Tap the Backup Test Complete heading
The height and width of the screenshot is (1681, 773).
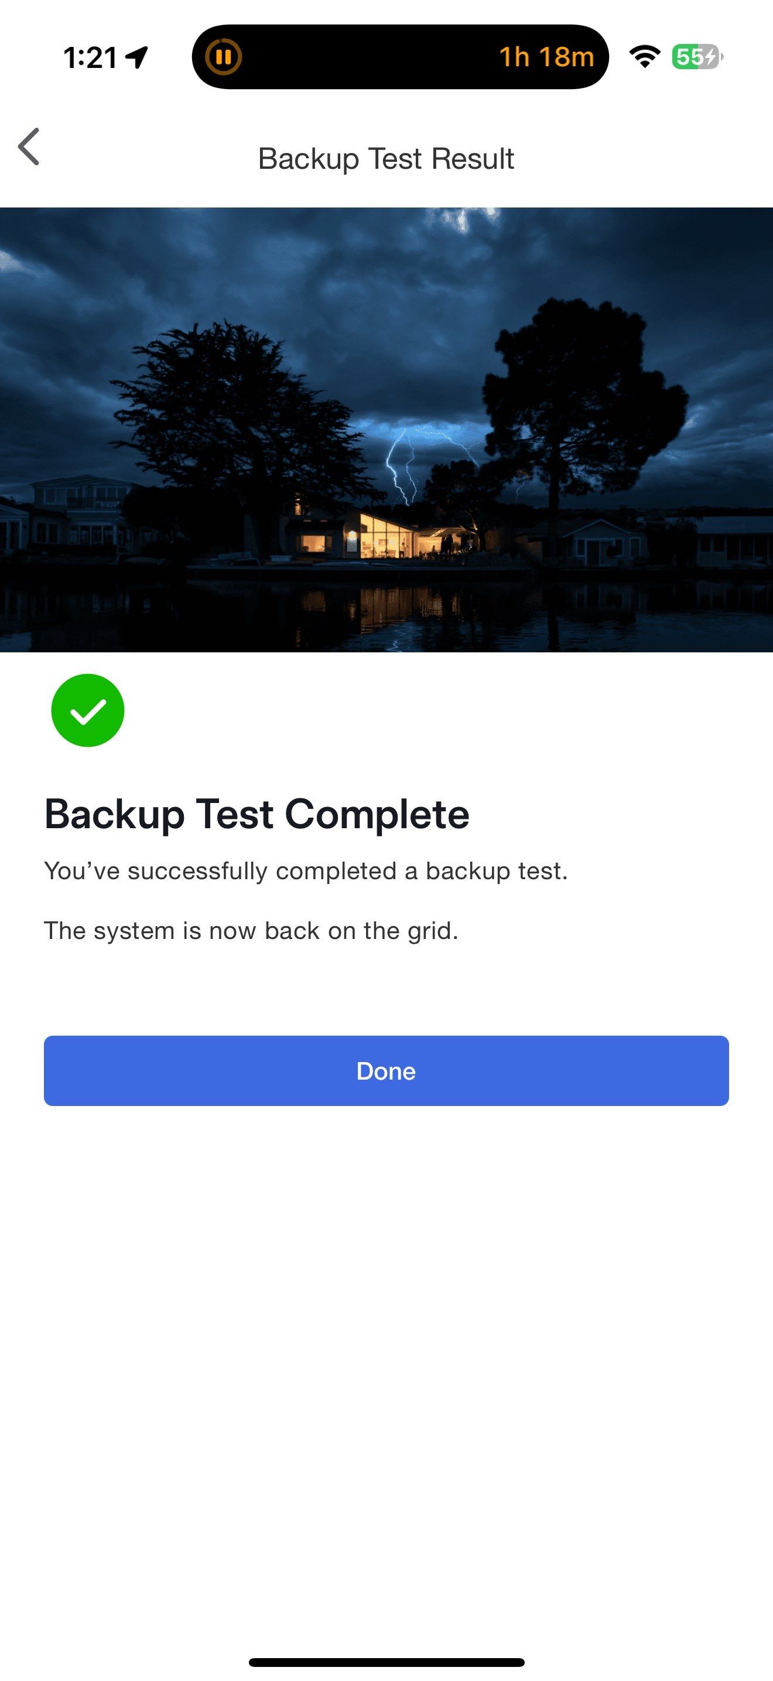tap(257, 814)
